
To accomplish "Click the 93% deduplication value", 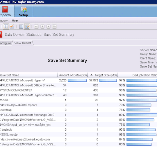I will tap(122, 130).
